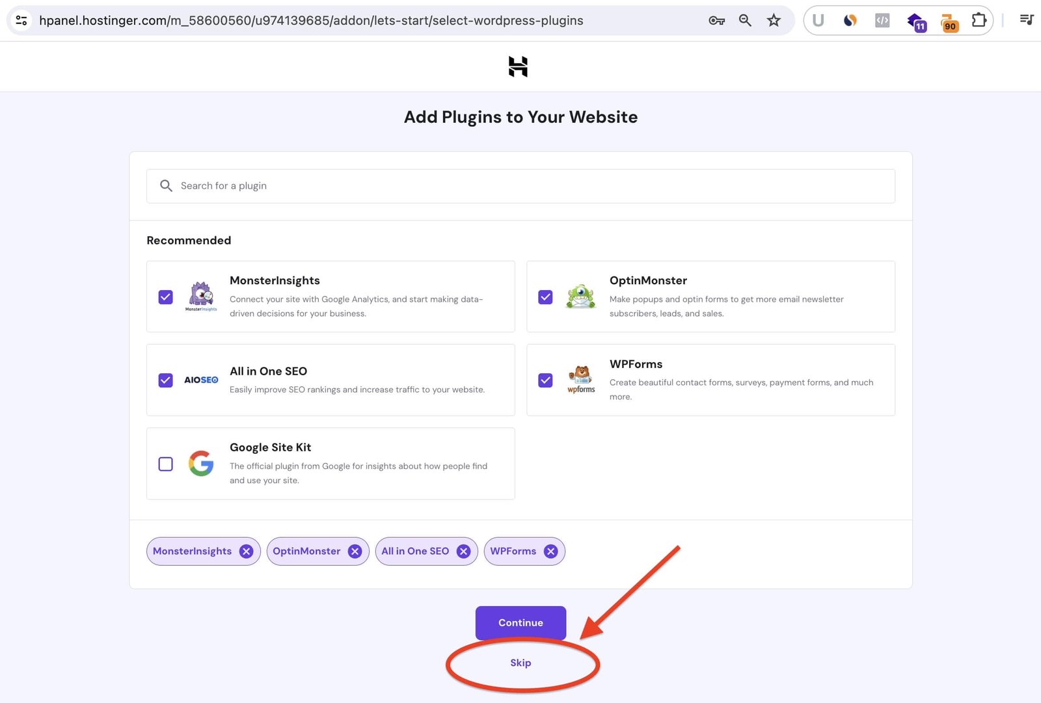Remove the All in One SEO chip
Screen dimensions: 1041x703
[x=463, y=551]
